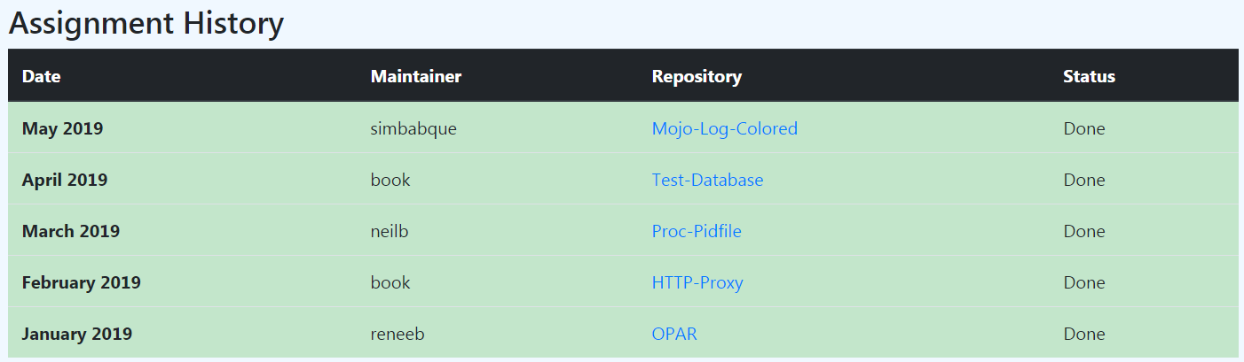
Task: Select the March 2019 date cell
Action: (x=71, y=231)
